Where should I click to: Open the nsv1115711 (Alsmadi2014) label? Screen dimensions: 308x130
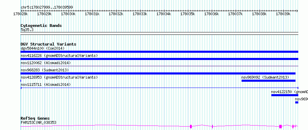point(46,84)
